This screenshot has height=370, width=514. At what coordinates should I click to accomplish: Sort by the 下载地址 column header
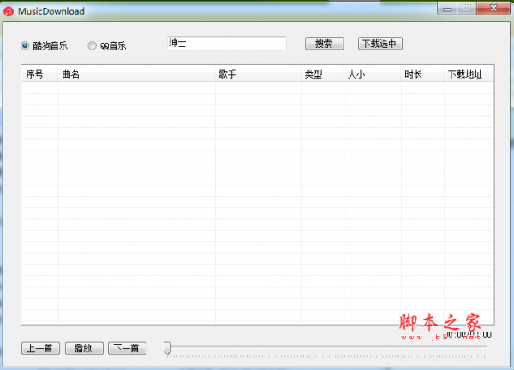click(x=469, y=74)
